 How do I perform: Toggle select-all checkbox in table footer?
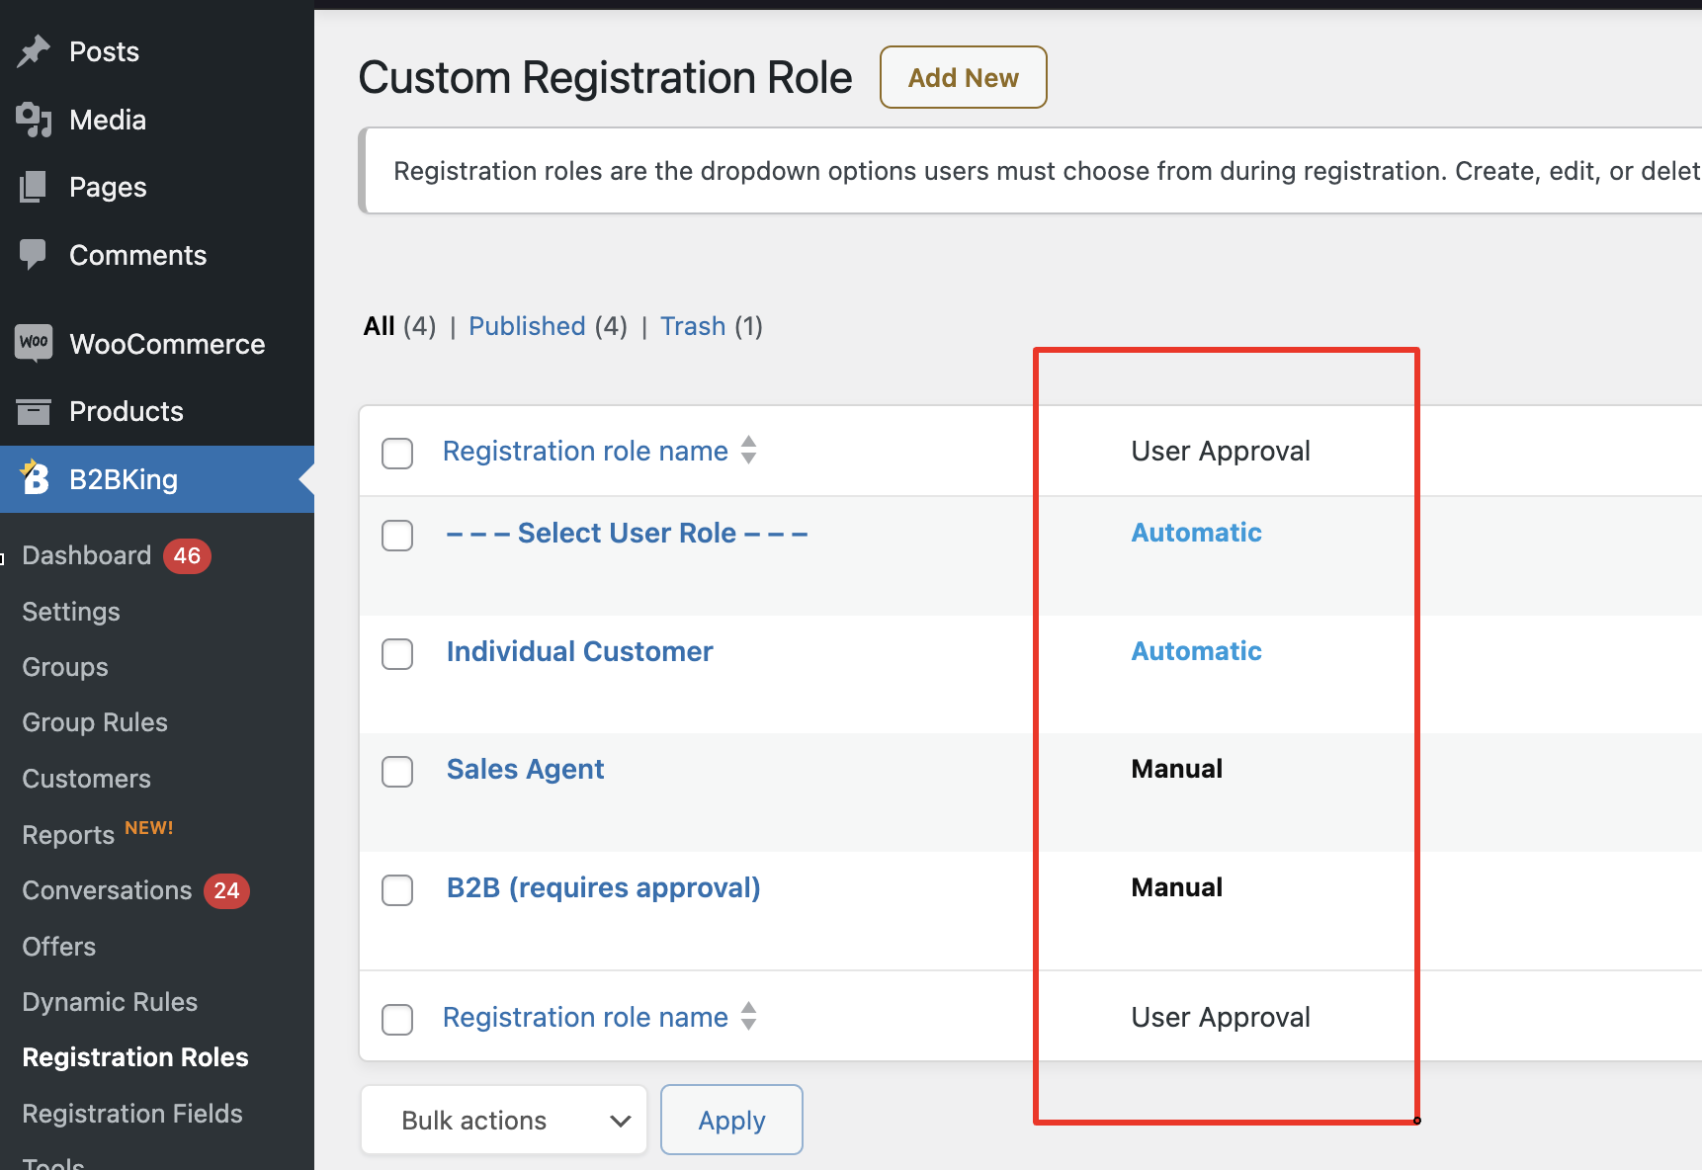[x=397, y=1019]
